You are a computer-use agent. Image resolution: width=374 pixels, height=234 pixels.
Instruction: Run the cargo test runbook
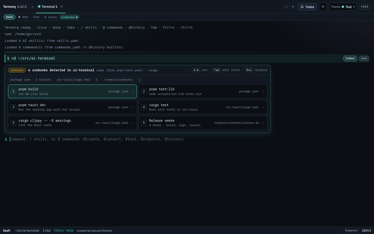[x=203, y=107]
